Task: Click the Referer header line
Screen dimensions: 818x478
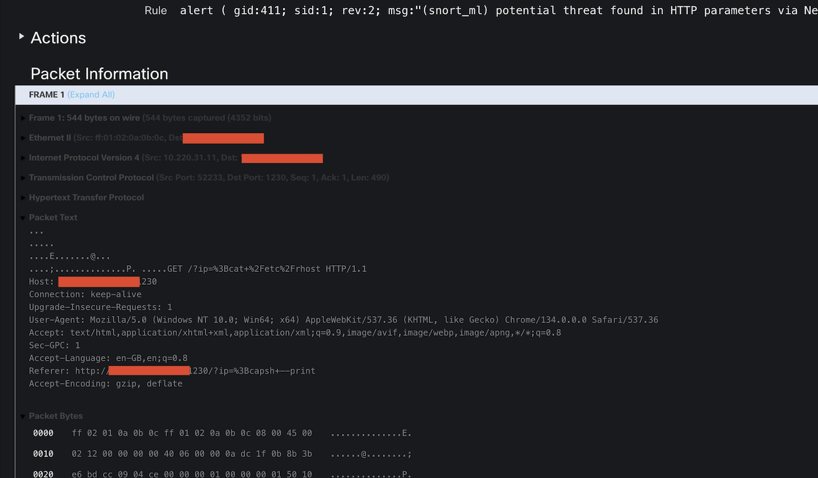Action: [x=172, y=371]
